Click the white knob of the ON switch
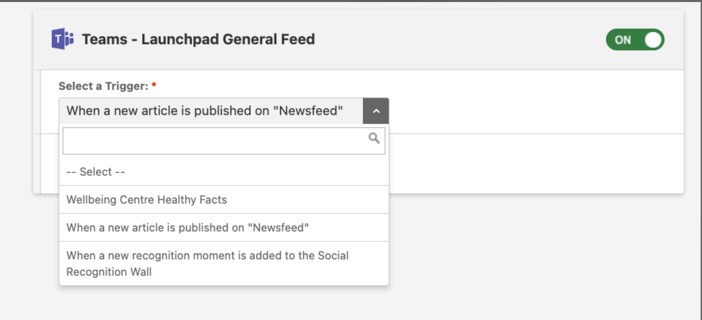 click(x=653, y=40)
